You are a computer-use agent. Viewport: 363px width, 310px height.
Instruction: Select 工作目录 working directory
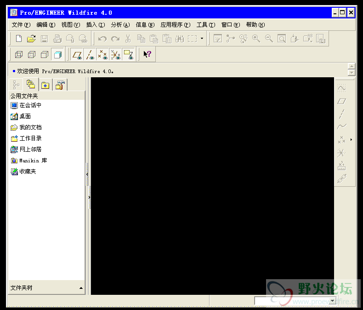pos(26,138)
